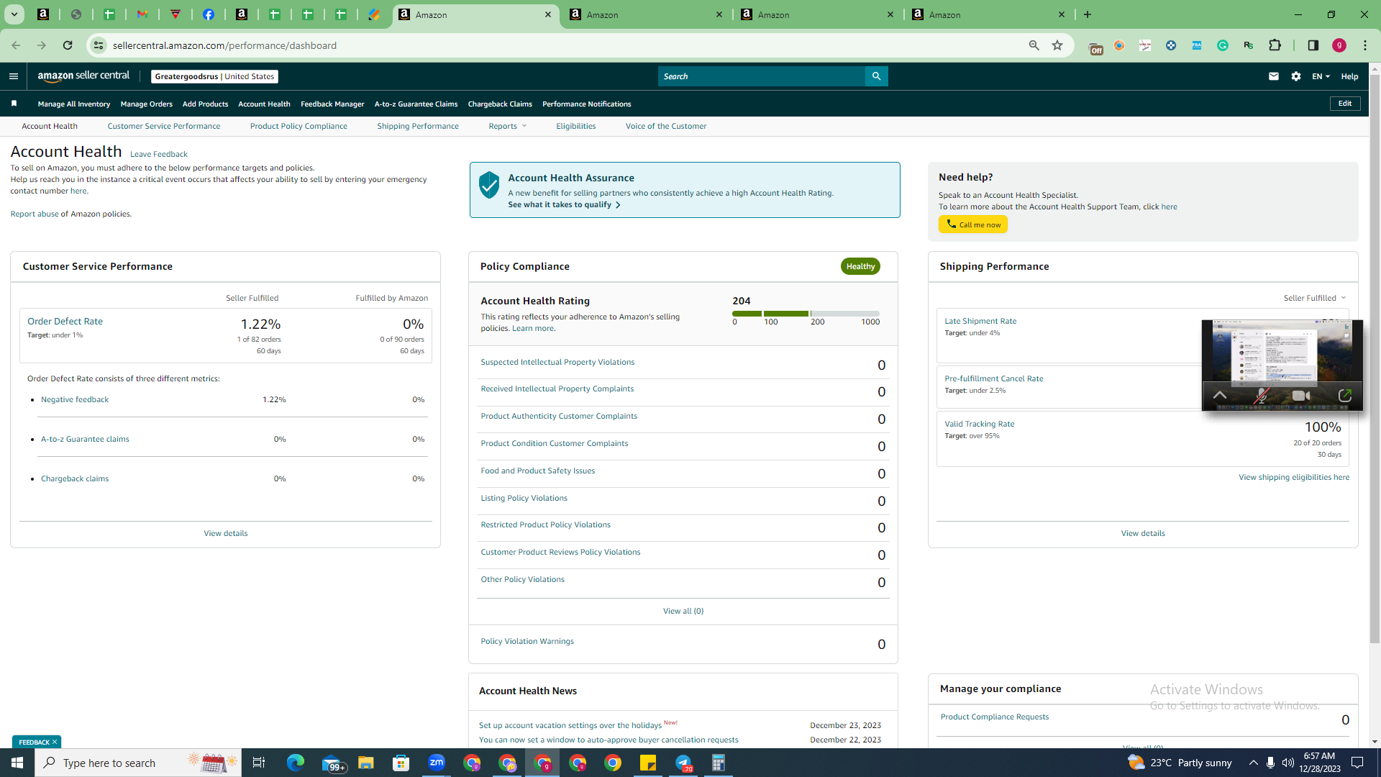
Task: Click the Account Health Rating progress bar
Action: [x=806, y=314]
